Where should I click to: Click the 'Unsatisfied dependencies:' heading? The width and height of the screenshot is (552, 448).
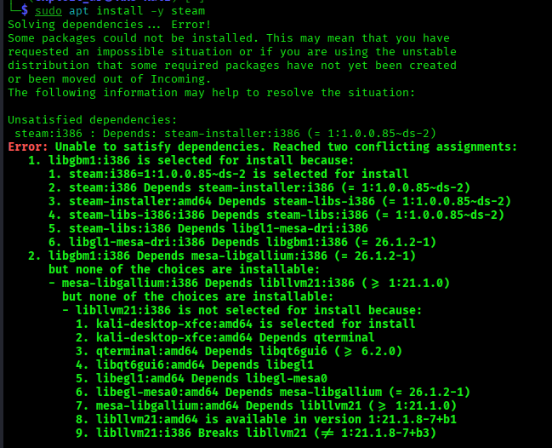[x=92, y=120]
